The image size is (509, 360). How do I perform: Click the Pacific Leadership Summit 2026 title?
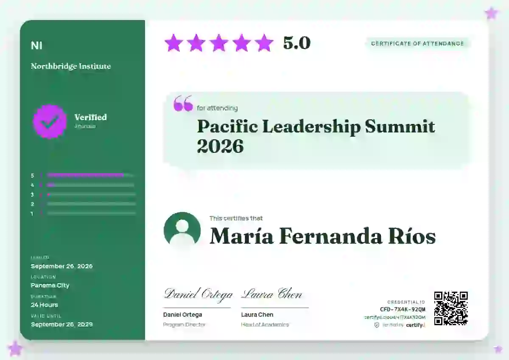pos(316,136)
